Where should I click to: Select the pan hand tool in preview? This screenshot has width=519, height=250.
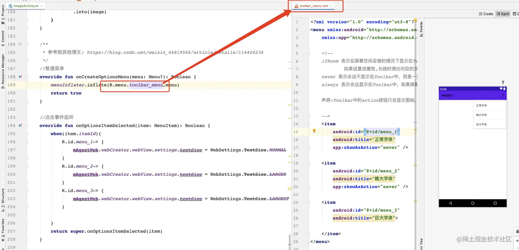tap(517, 231)
